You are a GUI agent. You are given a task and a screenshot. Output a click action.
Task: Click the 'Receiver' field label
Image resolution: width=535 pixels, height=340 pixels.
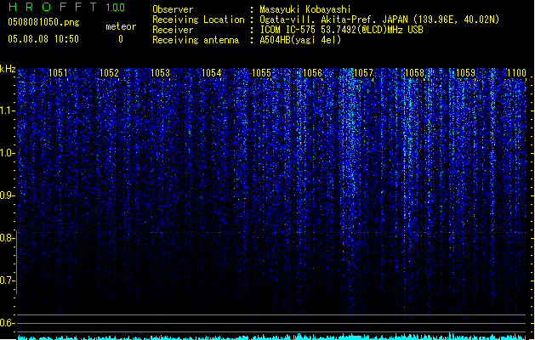point(173,30)
